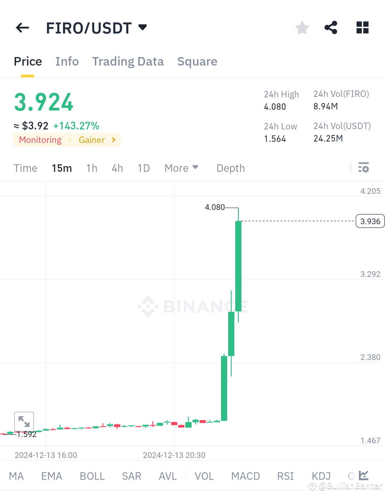Add FIRO/USDT to favorites via star icon
385x494 pixels.
[x=302, y=27]
